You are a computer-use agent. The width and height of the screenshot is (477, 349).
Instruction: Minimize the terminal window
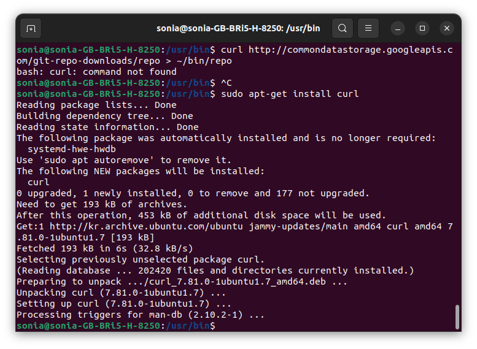tap(398, 29)
